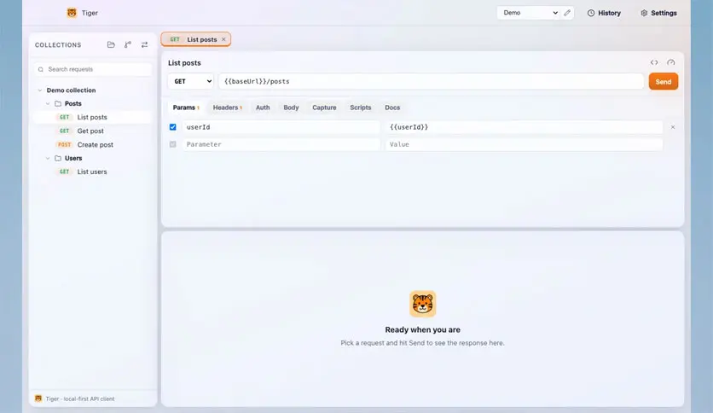Viewport: 713px width, 413px height.
Task: Click the search magnifier icon
Action: point(41,69)
